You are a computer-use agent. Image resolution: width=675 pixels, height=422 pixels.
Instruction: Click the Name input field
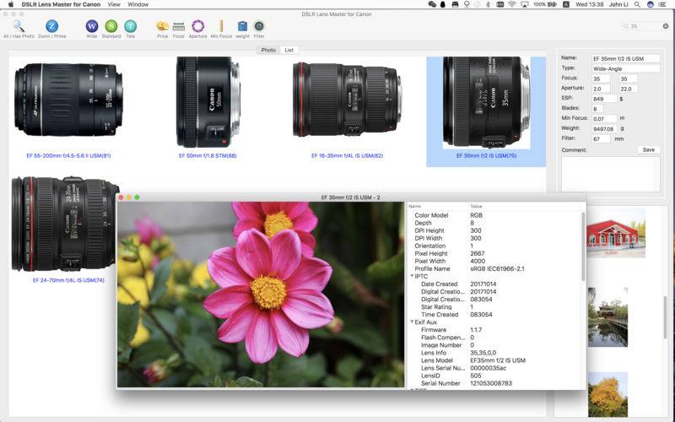pos(625,58)
